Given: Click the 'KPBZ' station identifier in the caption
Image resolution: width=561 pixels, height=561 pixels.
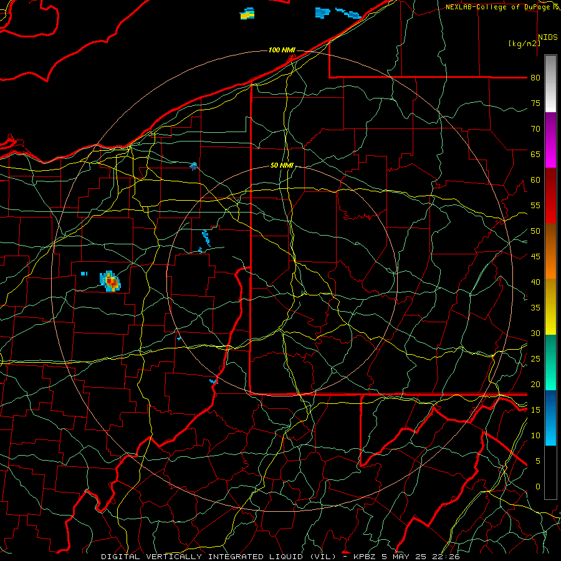Looking at the screenshot, I should (x=364, y=557).
